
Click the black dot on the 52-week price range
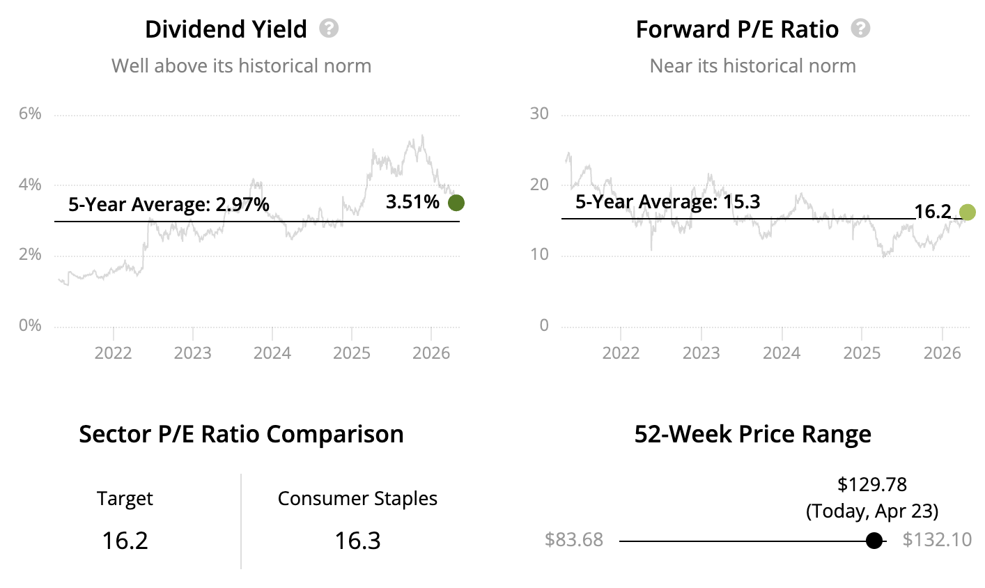point(874,541)
